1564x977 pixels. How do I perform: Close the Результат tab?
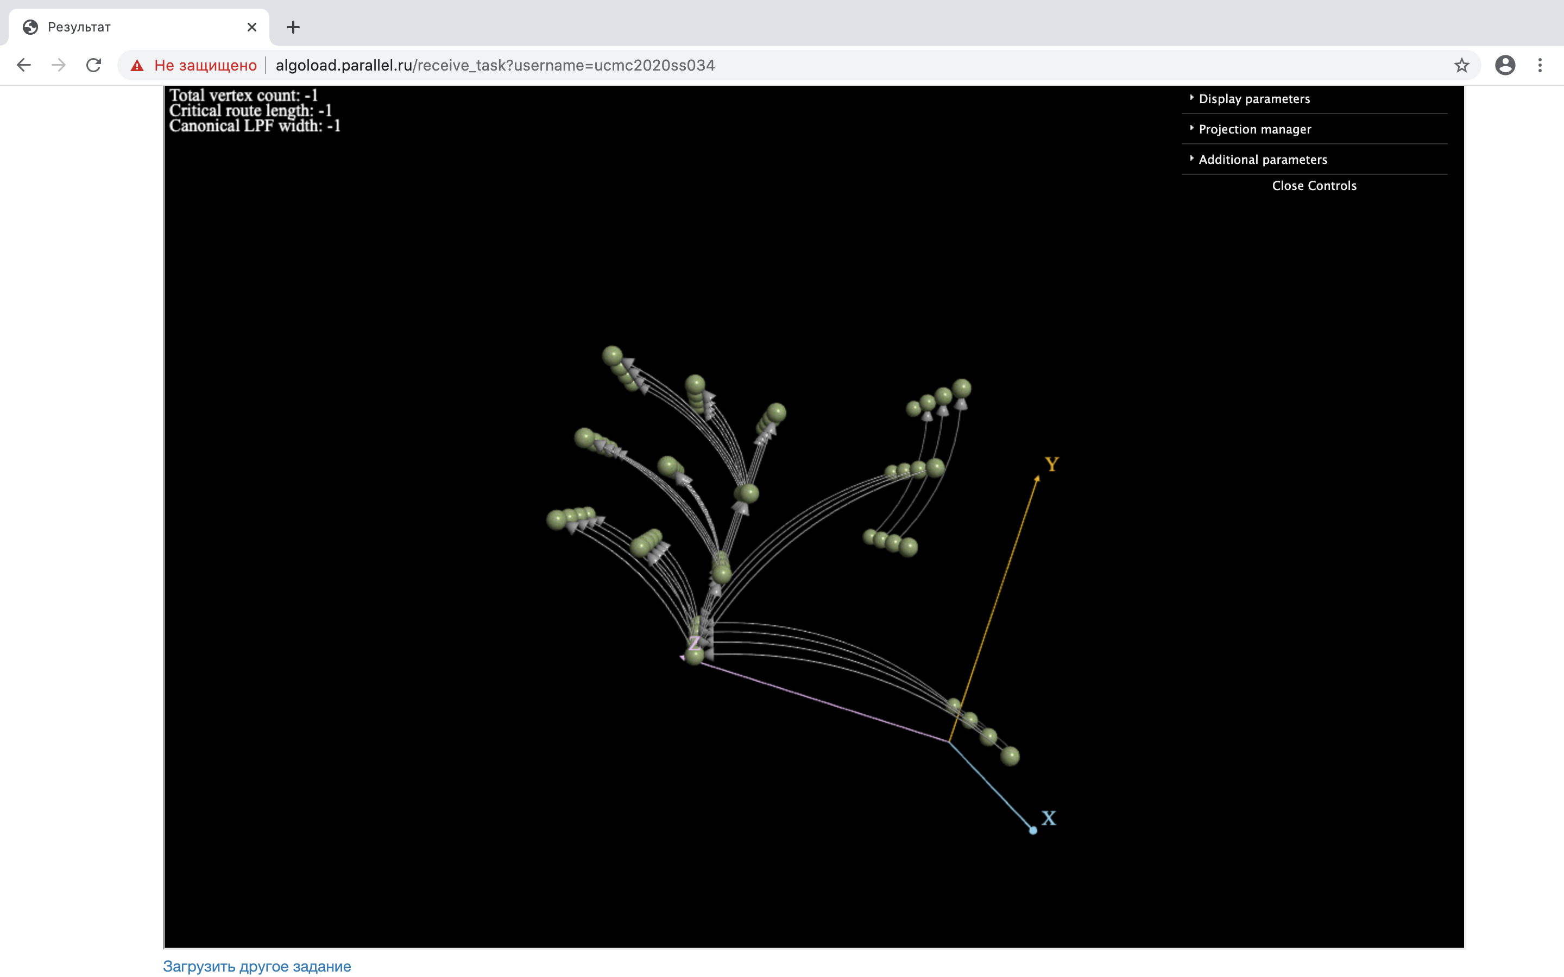tap(252, 27)
